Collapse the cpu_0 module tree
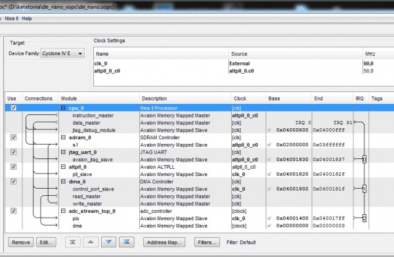The height and width of the screenshot is (257, 394). coord(63,108)
